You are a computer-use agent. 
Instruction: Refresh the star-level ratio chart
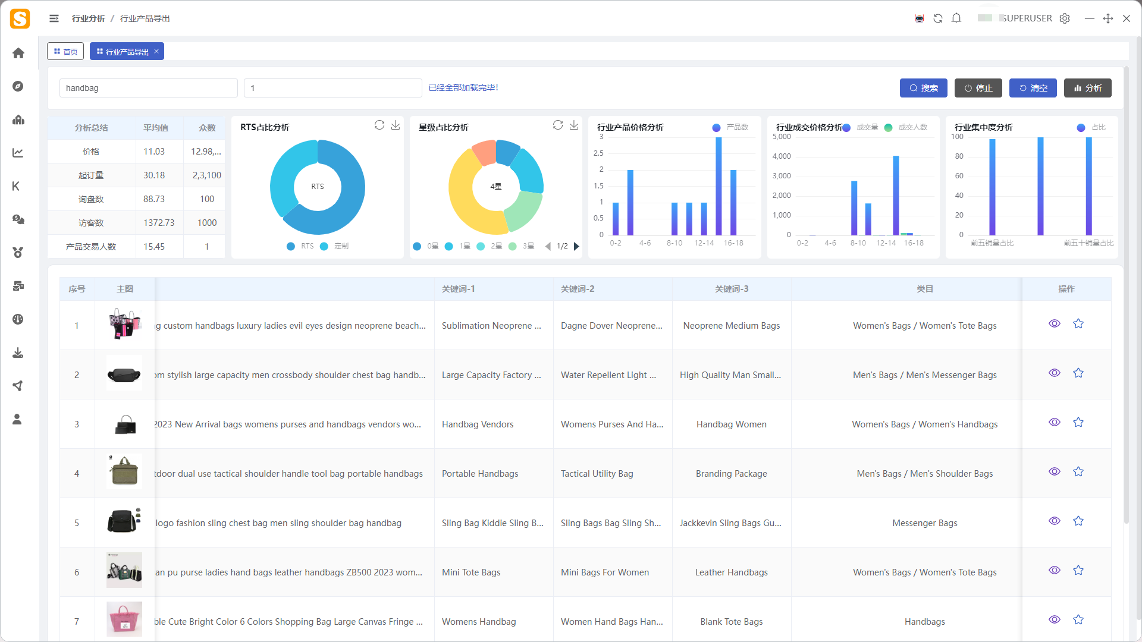pyautogui.click(x=558, y=125)
